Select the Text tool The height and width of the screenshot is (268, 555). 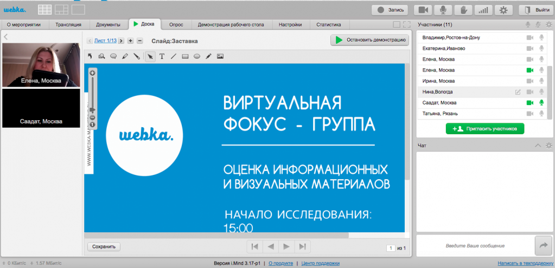click(x=162, y=56)
